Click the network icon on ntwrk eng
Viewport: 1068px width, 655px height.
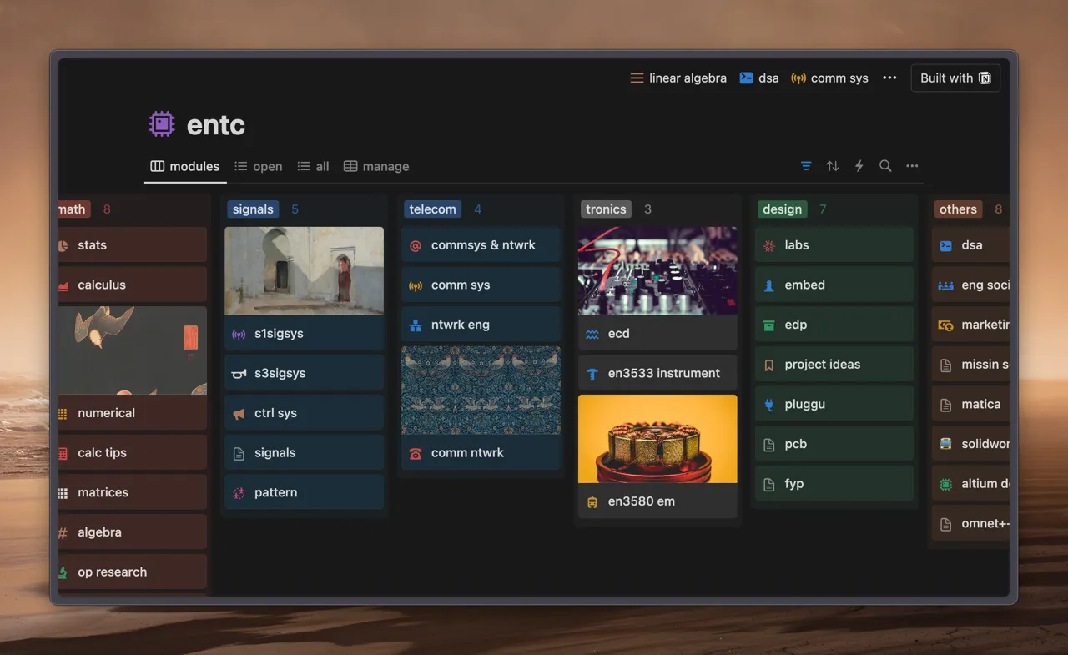click(x=416, y=325)
